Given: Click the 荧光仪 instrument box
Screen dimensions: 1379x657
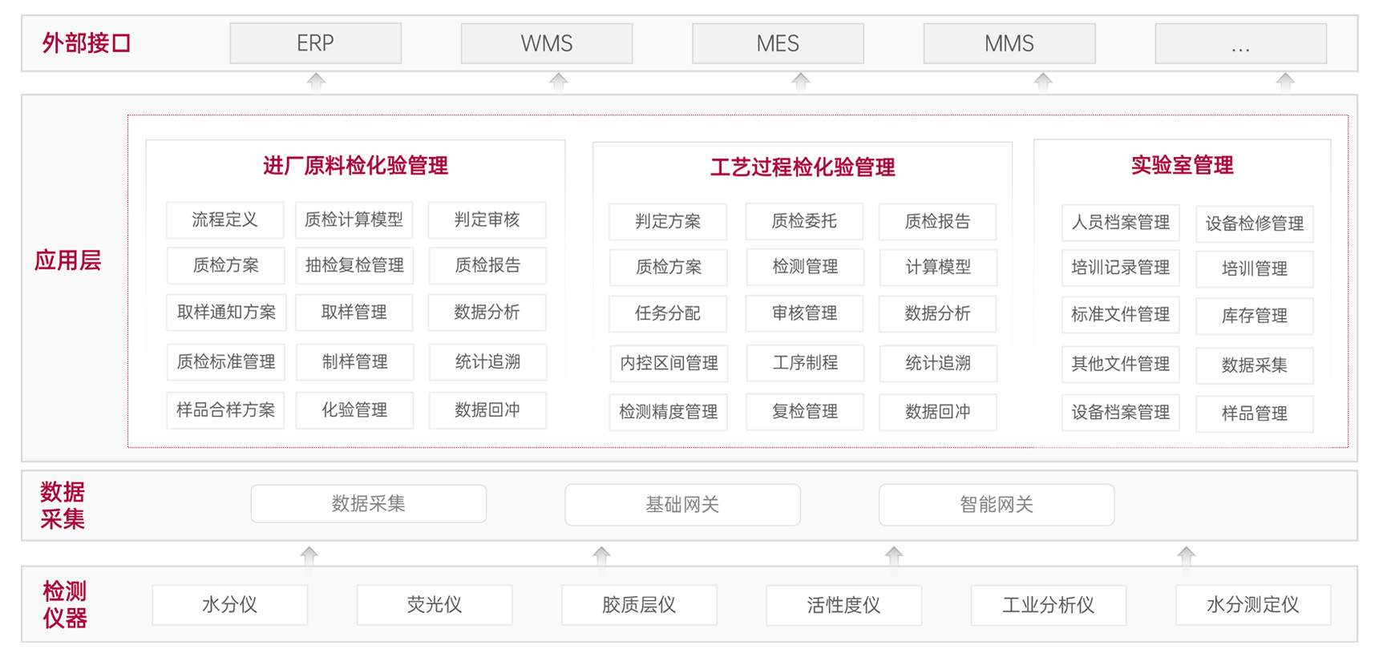Looking at the screenshot, I should [434, 604].
